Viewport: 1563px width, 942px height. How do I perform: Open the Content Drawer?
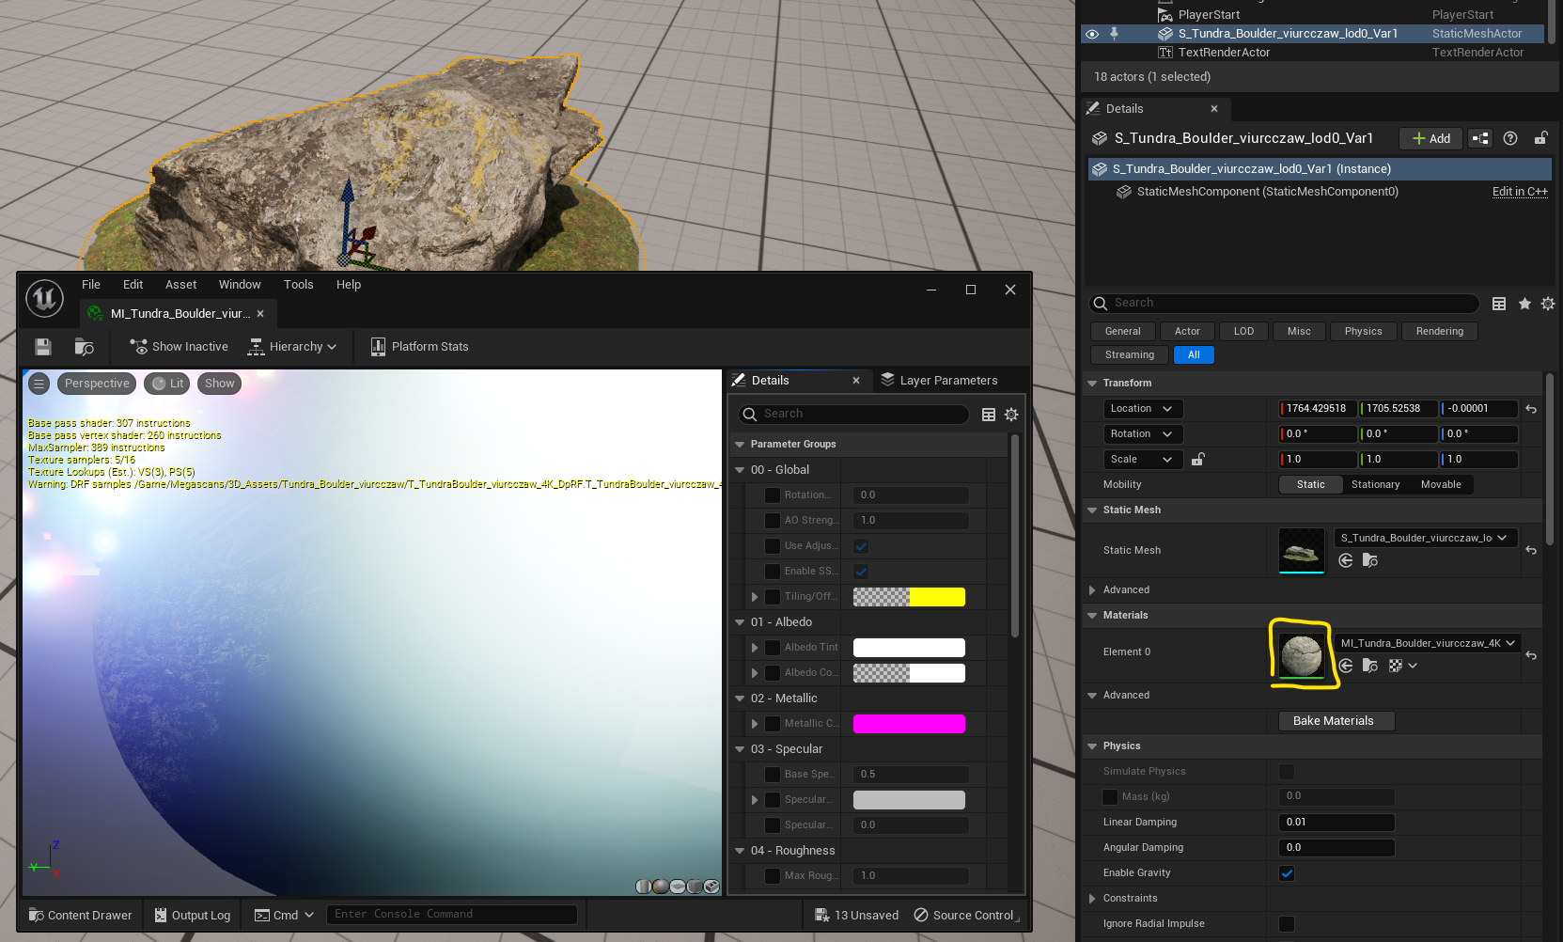tap(81, 916)
